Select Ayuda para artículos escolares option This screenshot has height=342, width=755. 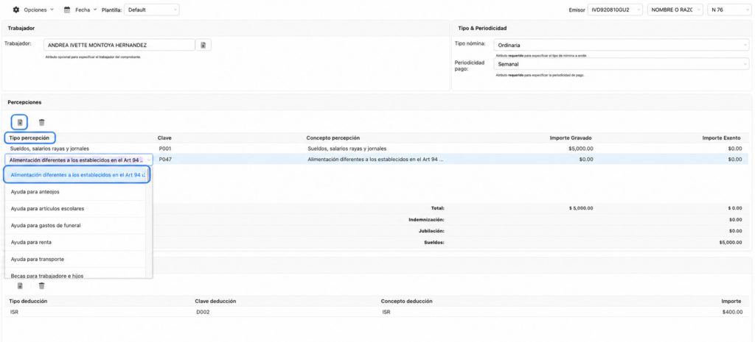75,208
